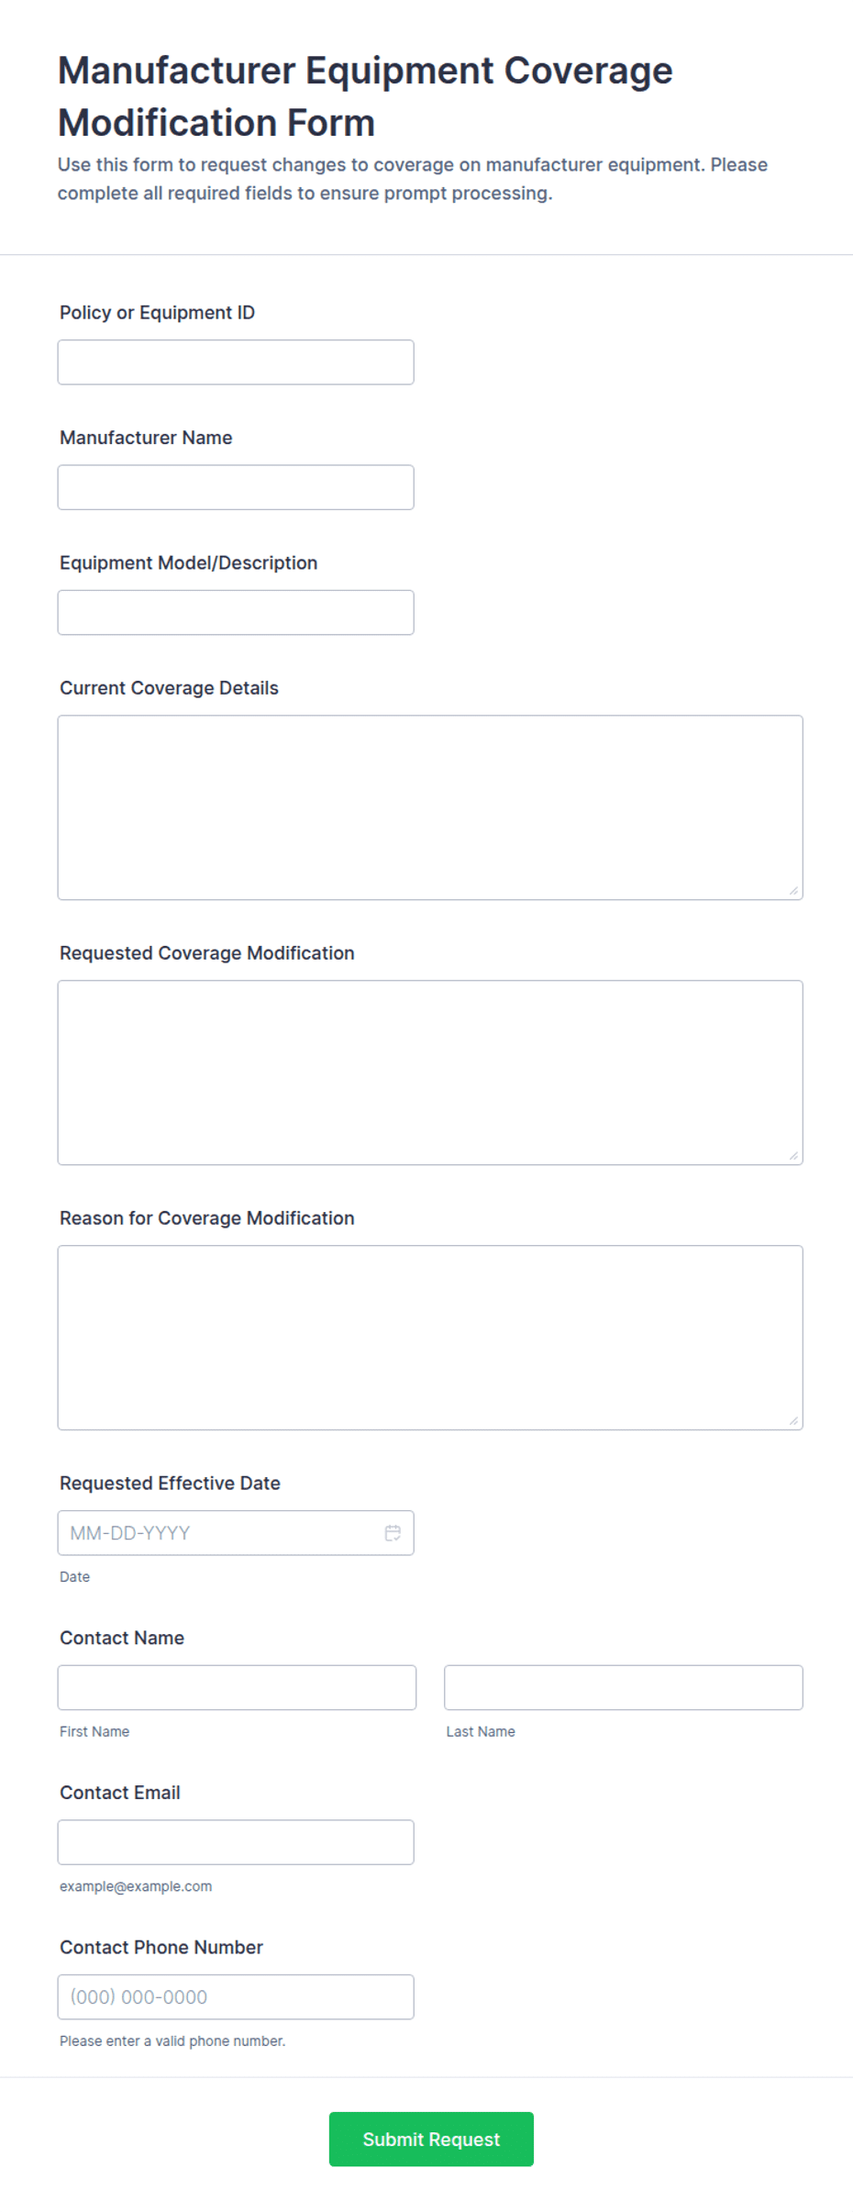This screenshot has width=853, height=2212.
Task: Click the Contact Email label
Action: point(120,1792)
